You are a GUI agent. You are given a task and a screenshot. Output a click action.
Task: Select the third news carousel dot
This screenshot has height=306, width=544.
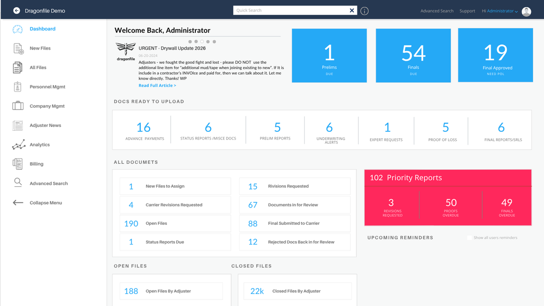(202, 42)
